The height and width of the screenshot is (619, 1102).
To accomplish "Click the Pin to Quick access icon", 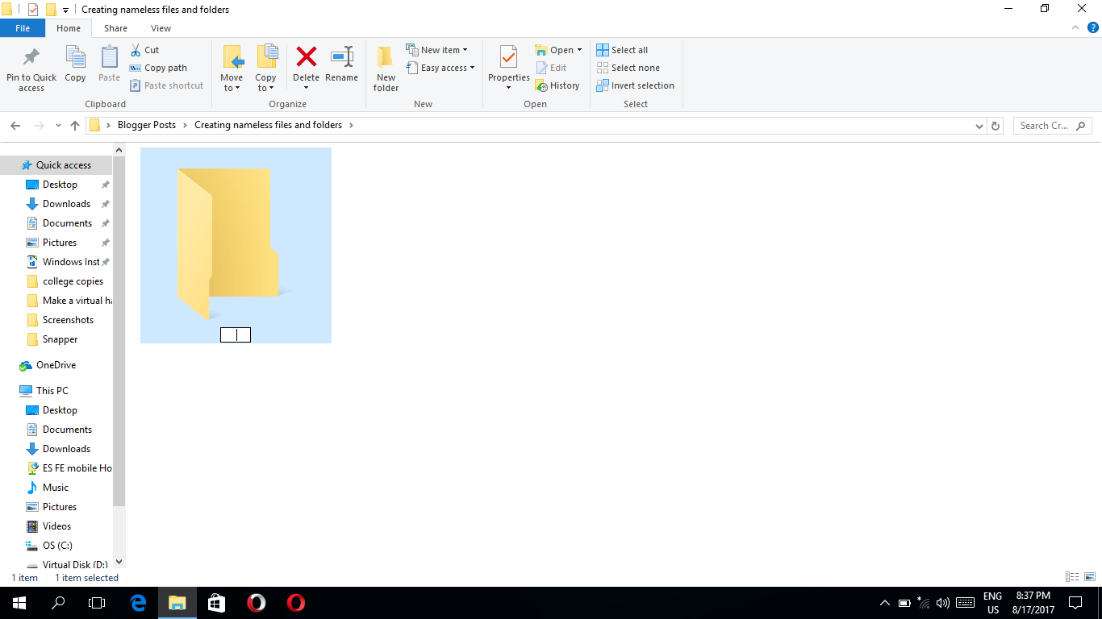I will pos(31,58).
